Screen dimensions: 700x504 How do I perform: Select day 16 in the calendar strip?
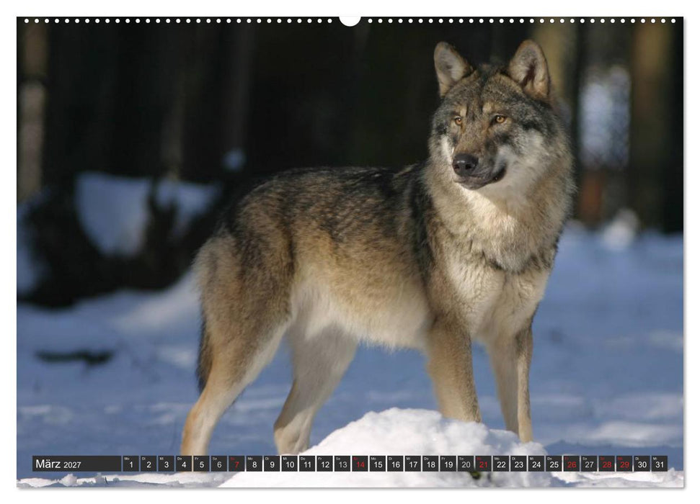pyautogui.click(x=395, y=464)
